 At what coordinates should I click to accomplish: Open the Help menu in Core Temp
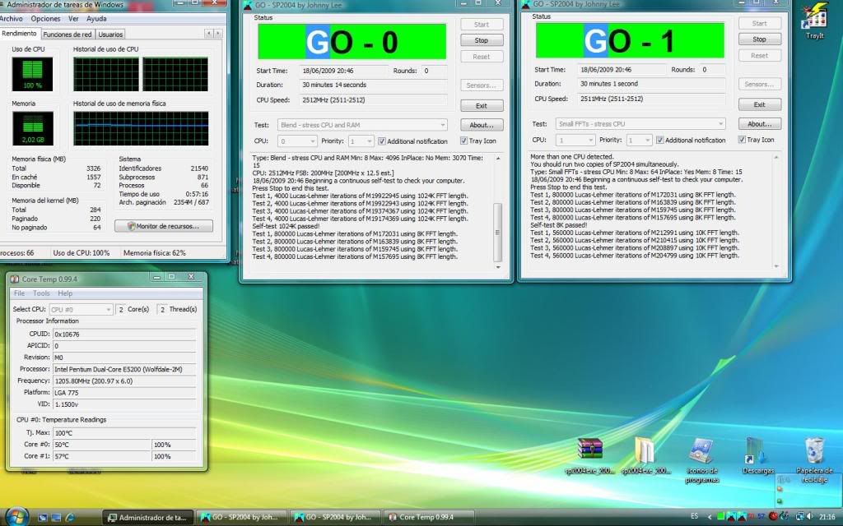pos(65,293)
